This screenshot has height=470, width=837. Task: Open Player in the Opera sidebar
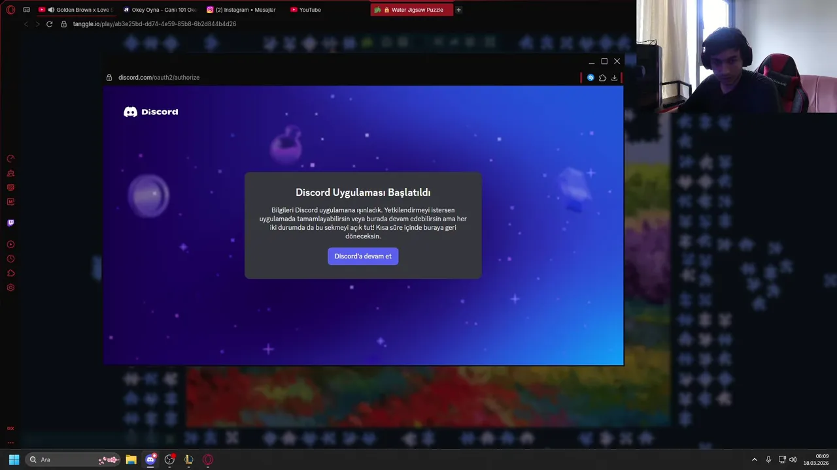tap(10, 244)
